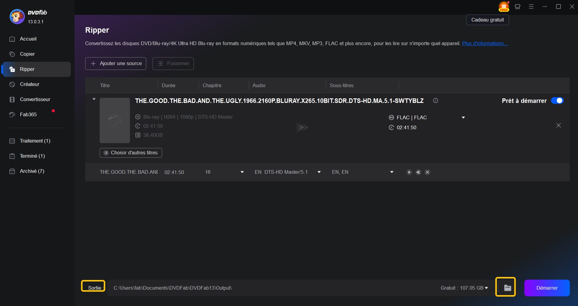Open advanced settings icon on title row
The width and height of the screenshot is (578, 306).
418,172
